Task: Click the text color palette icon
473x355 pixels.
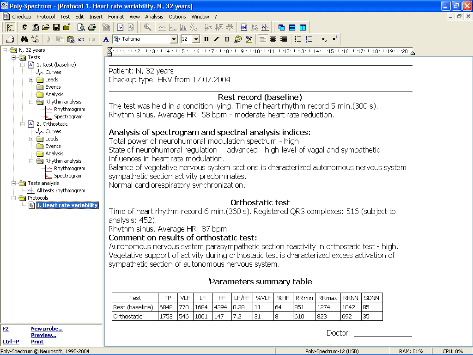Action: click(238, 39)
